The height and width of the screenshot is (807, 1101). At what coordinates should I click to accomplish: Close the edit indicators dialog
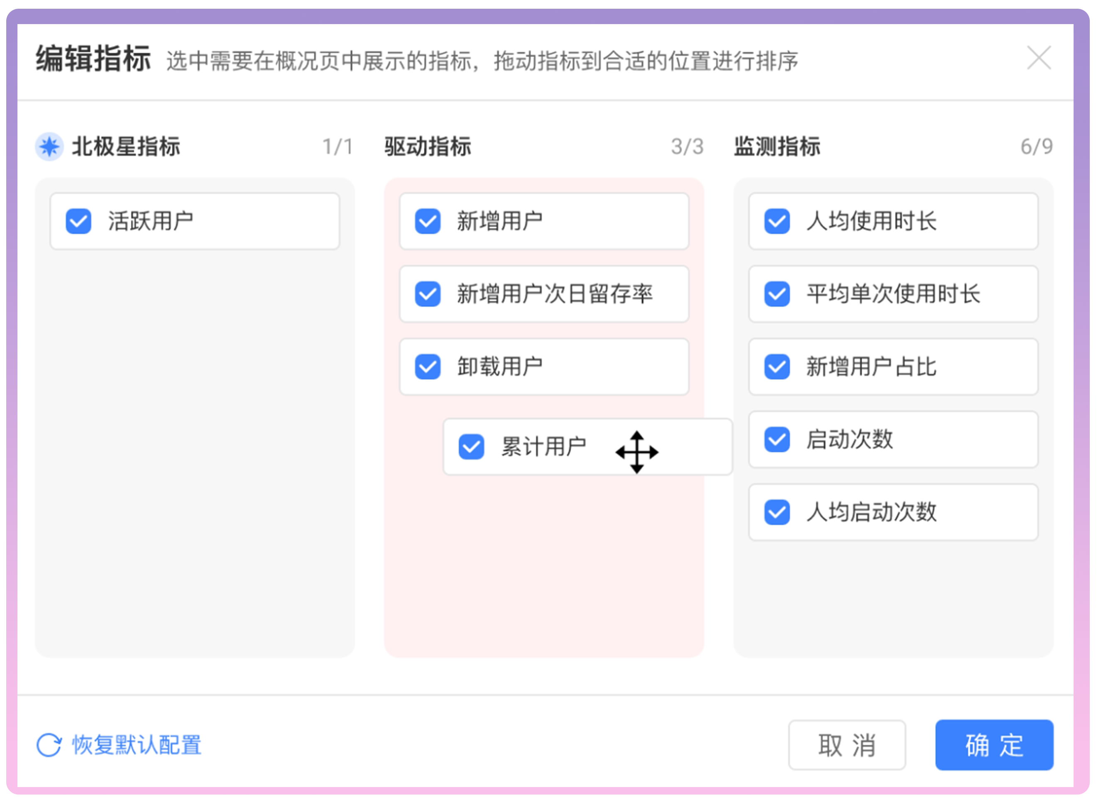[x=1039, y=58]
